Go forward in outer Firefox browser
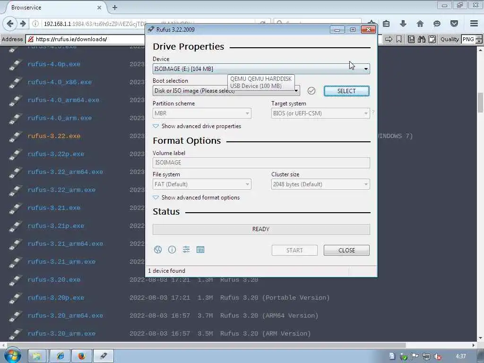484x363 pixels. (x=23, y=24)
